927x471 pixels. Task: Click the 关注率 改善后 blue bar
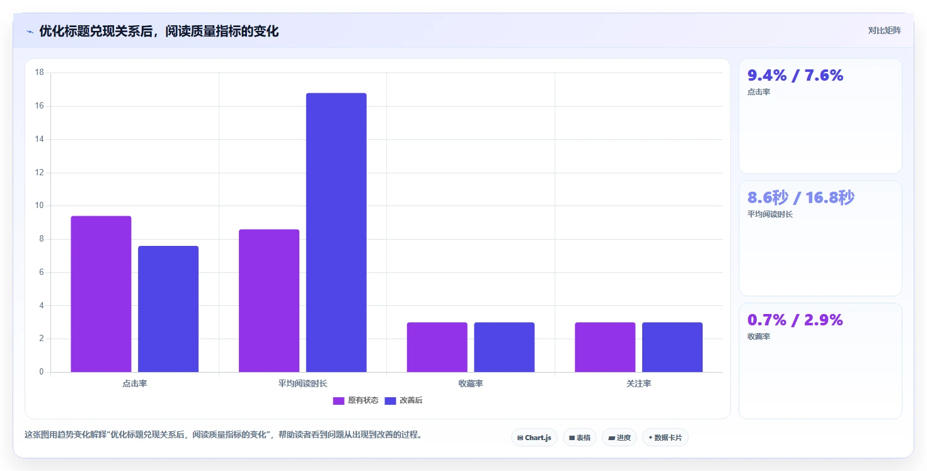point(672,347)
